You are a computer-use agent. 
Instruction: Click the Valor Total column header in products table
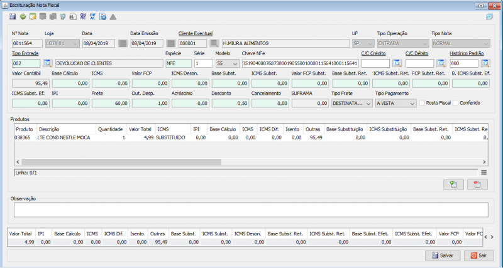point(140,129)
